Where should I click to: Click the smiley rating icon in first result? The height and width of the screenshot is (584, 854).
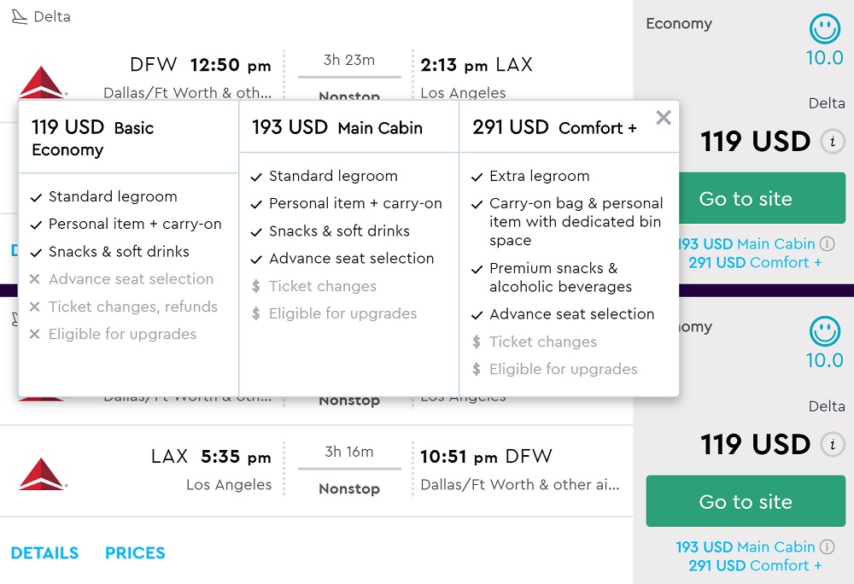[x=824, y=29]
